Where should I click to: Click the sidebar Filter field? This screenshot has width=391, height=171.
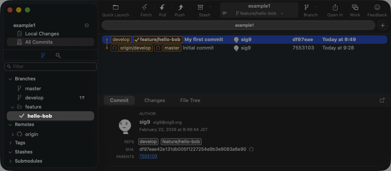tap(51, 67)
